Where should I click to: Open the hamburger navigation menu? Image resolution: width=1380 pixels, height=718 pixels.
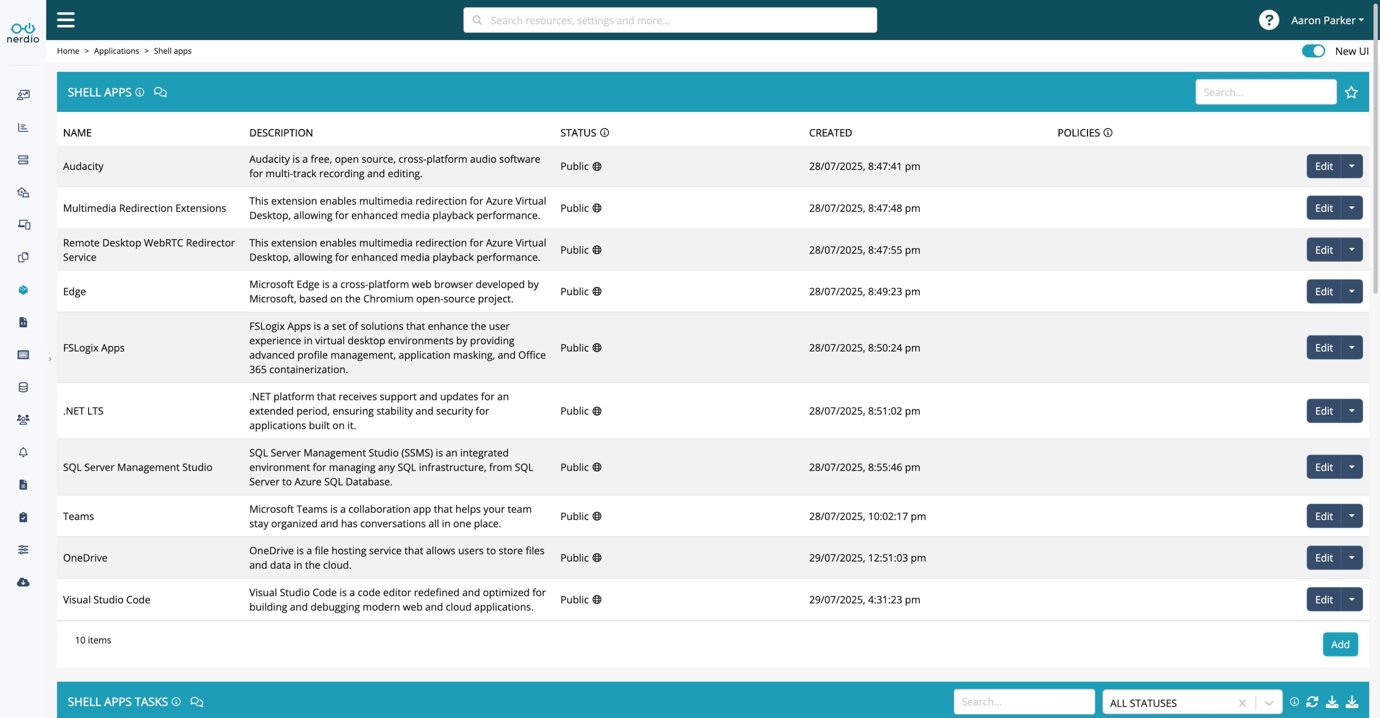[x=65, y=20]
